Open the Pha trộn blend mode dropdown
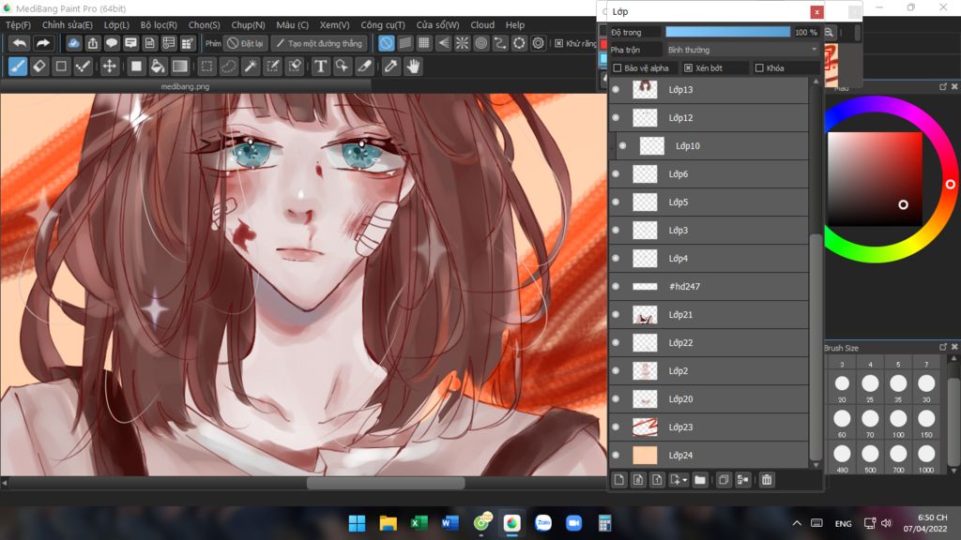 (742, 50)
